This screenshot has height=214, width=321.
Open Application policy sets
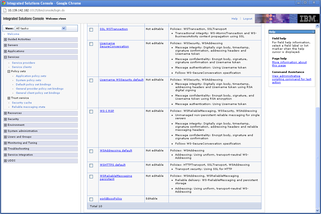(x=31, y=76)
